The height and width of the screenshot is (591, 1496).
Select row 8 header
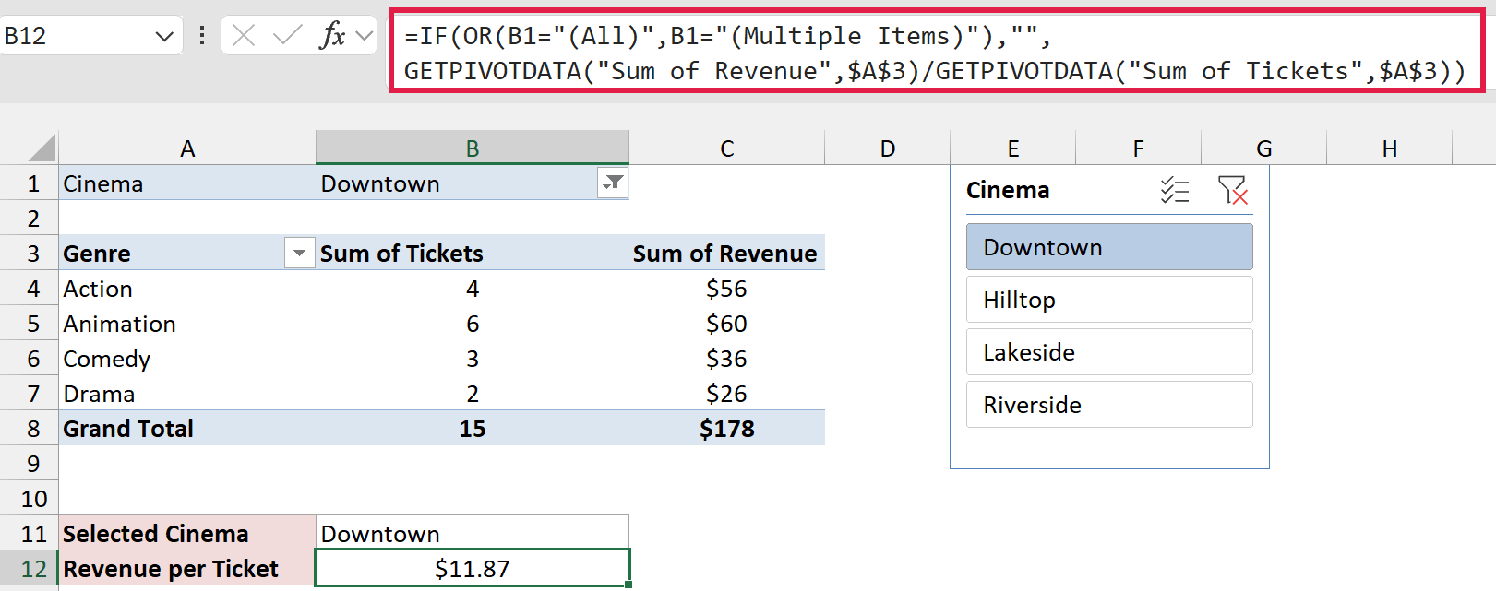[x=30, y=429]
